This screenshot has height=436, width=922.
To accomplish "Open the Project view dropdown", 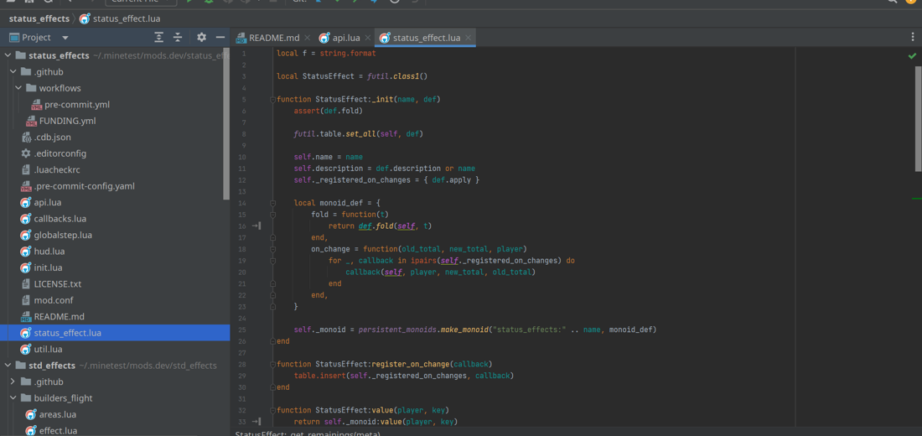I will (x=65, y=38).
